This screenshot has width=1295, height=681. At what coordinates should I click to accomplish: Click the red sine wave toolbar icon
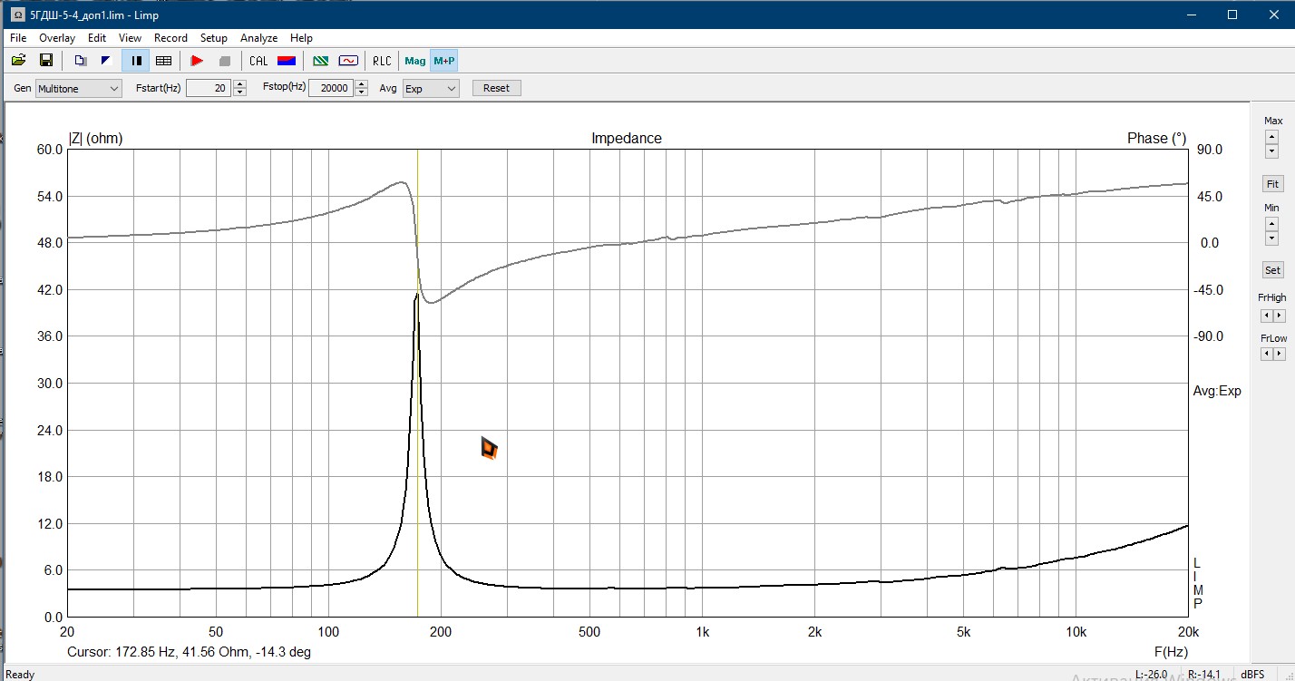[348, 61]
